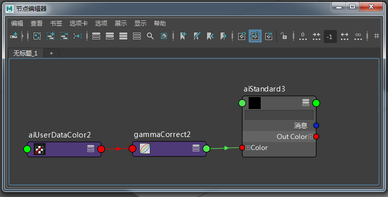Click the Create Node icon in toolbar

pyautogui.click(x=14, y=36)
